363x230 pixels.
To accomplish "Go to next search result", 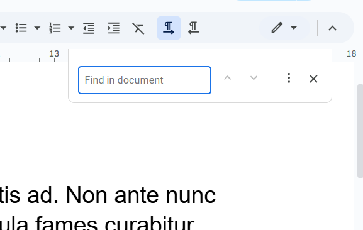I will (254, 78).
